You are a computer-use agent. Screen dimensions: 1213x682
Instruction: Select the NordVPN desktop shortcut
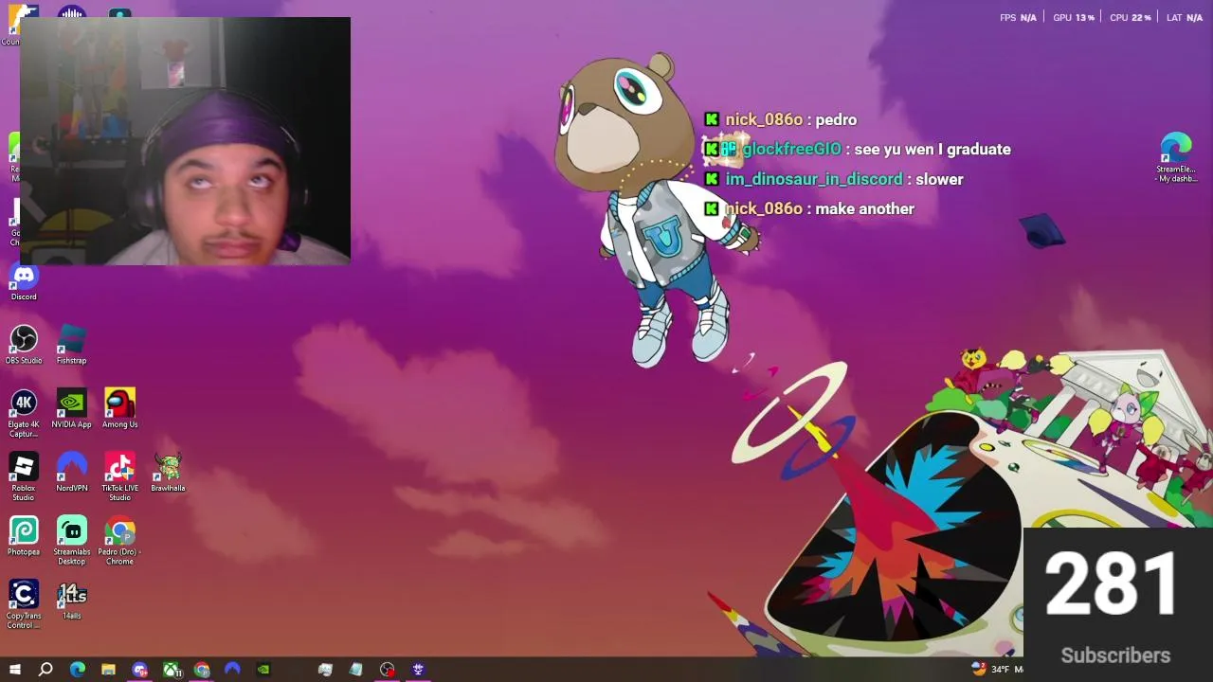(x=72, y=473)
